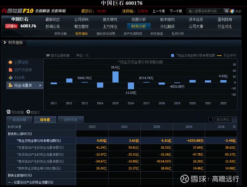Click the colorful browser icon near 换肤

[x=232, y=11]
